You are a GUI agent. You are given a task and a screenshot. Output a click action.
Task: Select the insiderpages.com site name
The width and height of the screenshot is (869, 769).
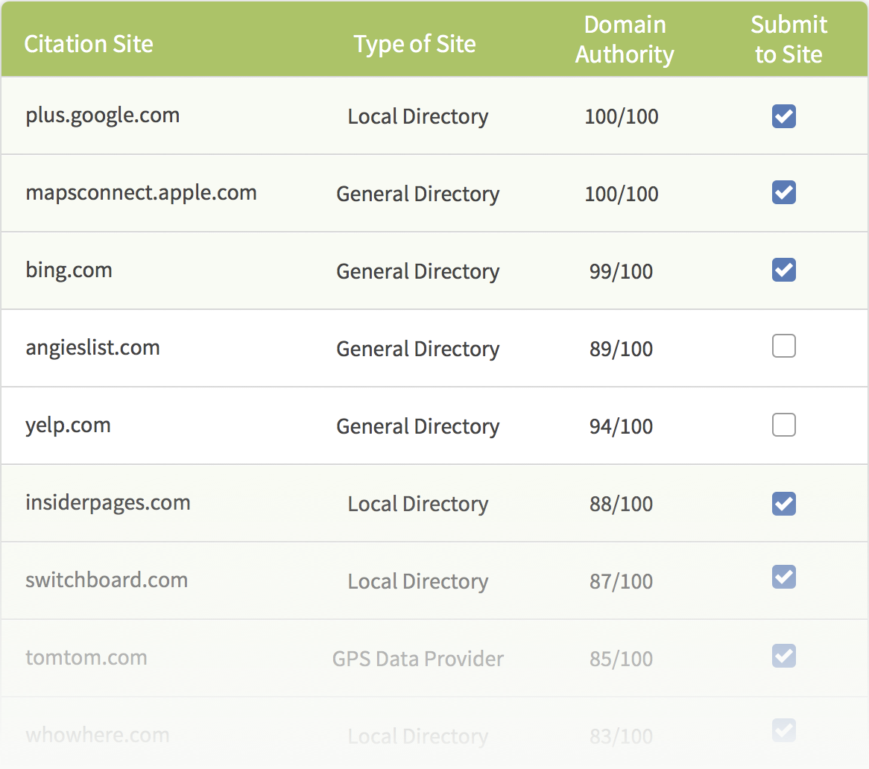pos(108,503)
